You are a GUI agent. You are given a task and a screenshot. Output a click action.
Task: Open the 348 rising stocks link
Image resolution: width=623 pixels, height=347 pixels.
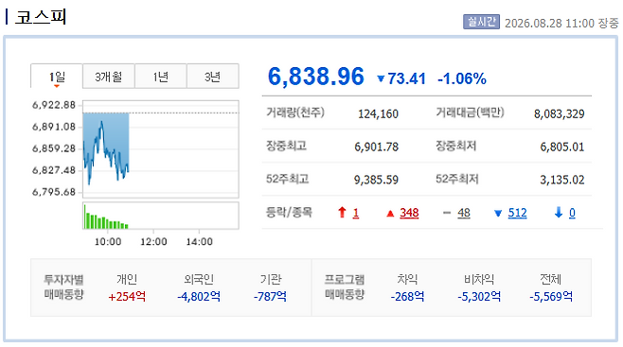(409, 213)
